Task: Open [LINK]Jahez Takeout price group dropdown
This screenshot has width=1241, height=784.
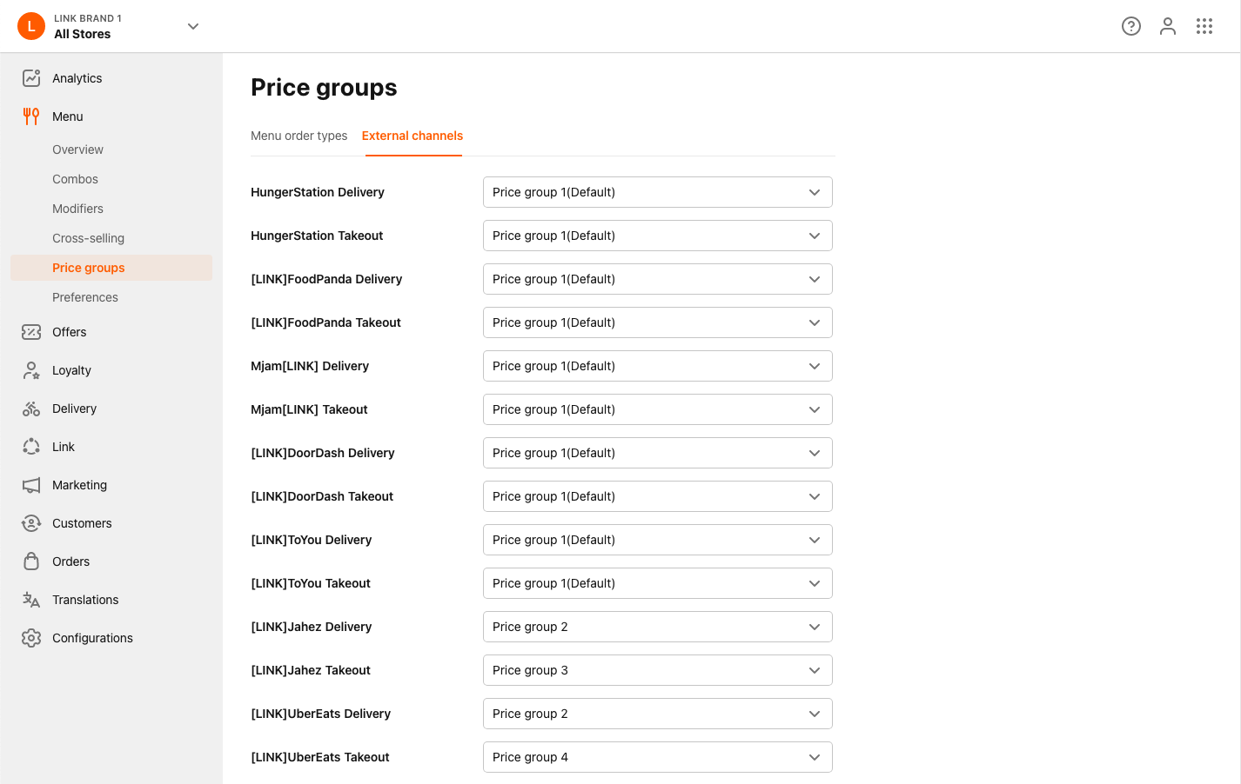Action: point(658,670)
